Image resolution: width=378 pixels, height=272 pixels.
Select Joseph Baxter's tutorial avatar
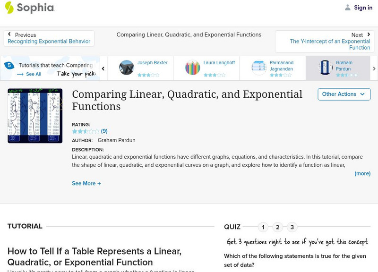coord(127,68)
